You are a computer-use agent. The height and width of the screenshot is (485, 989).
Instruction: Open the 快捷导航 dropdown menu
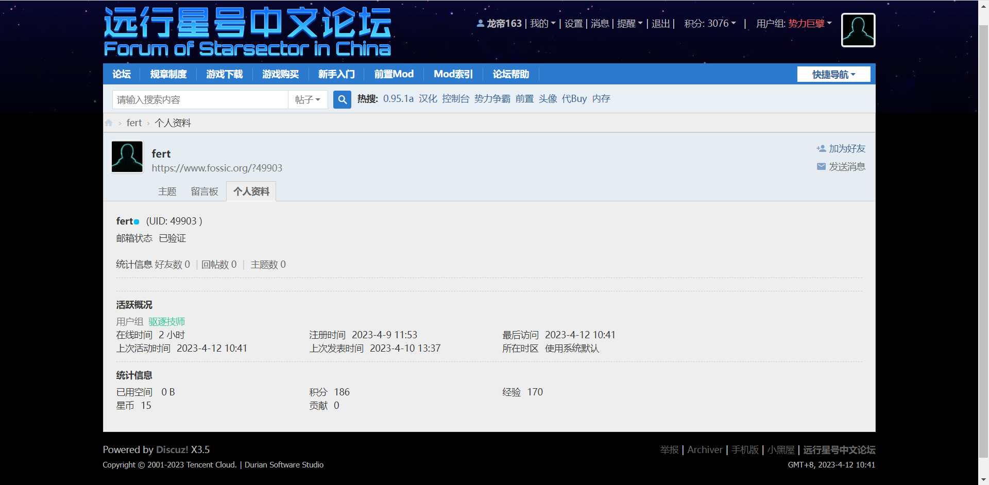(833, 75)
